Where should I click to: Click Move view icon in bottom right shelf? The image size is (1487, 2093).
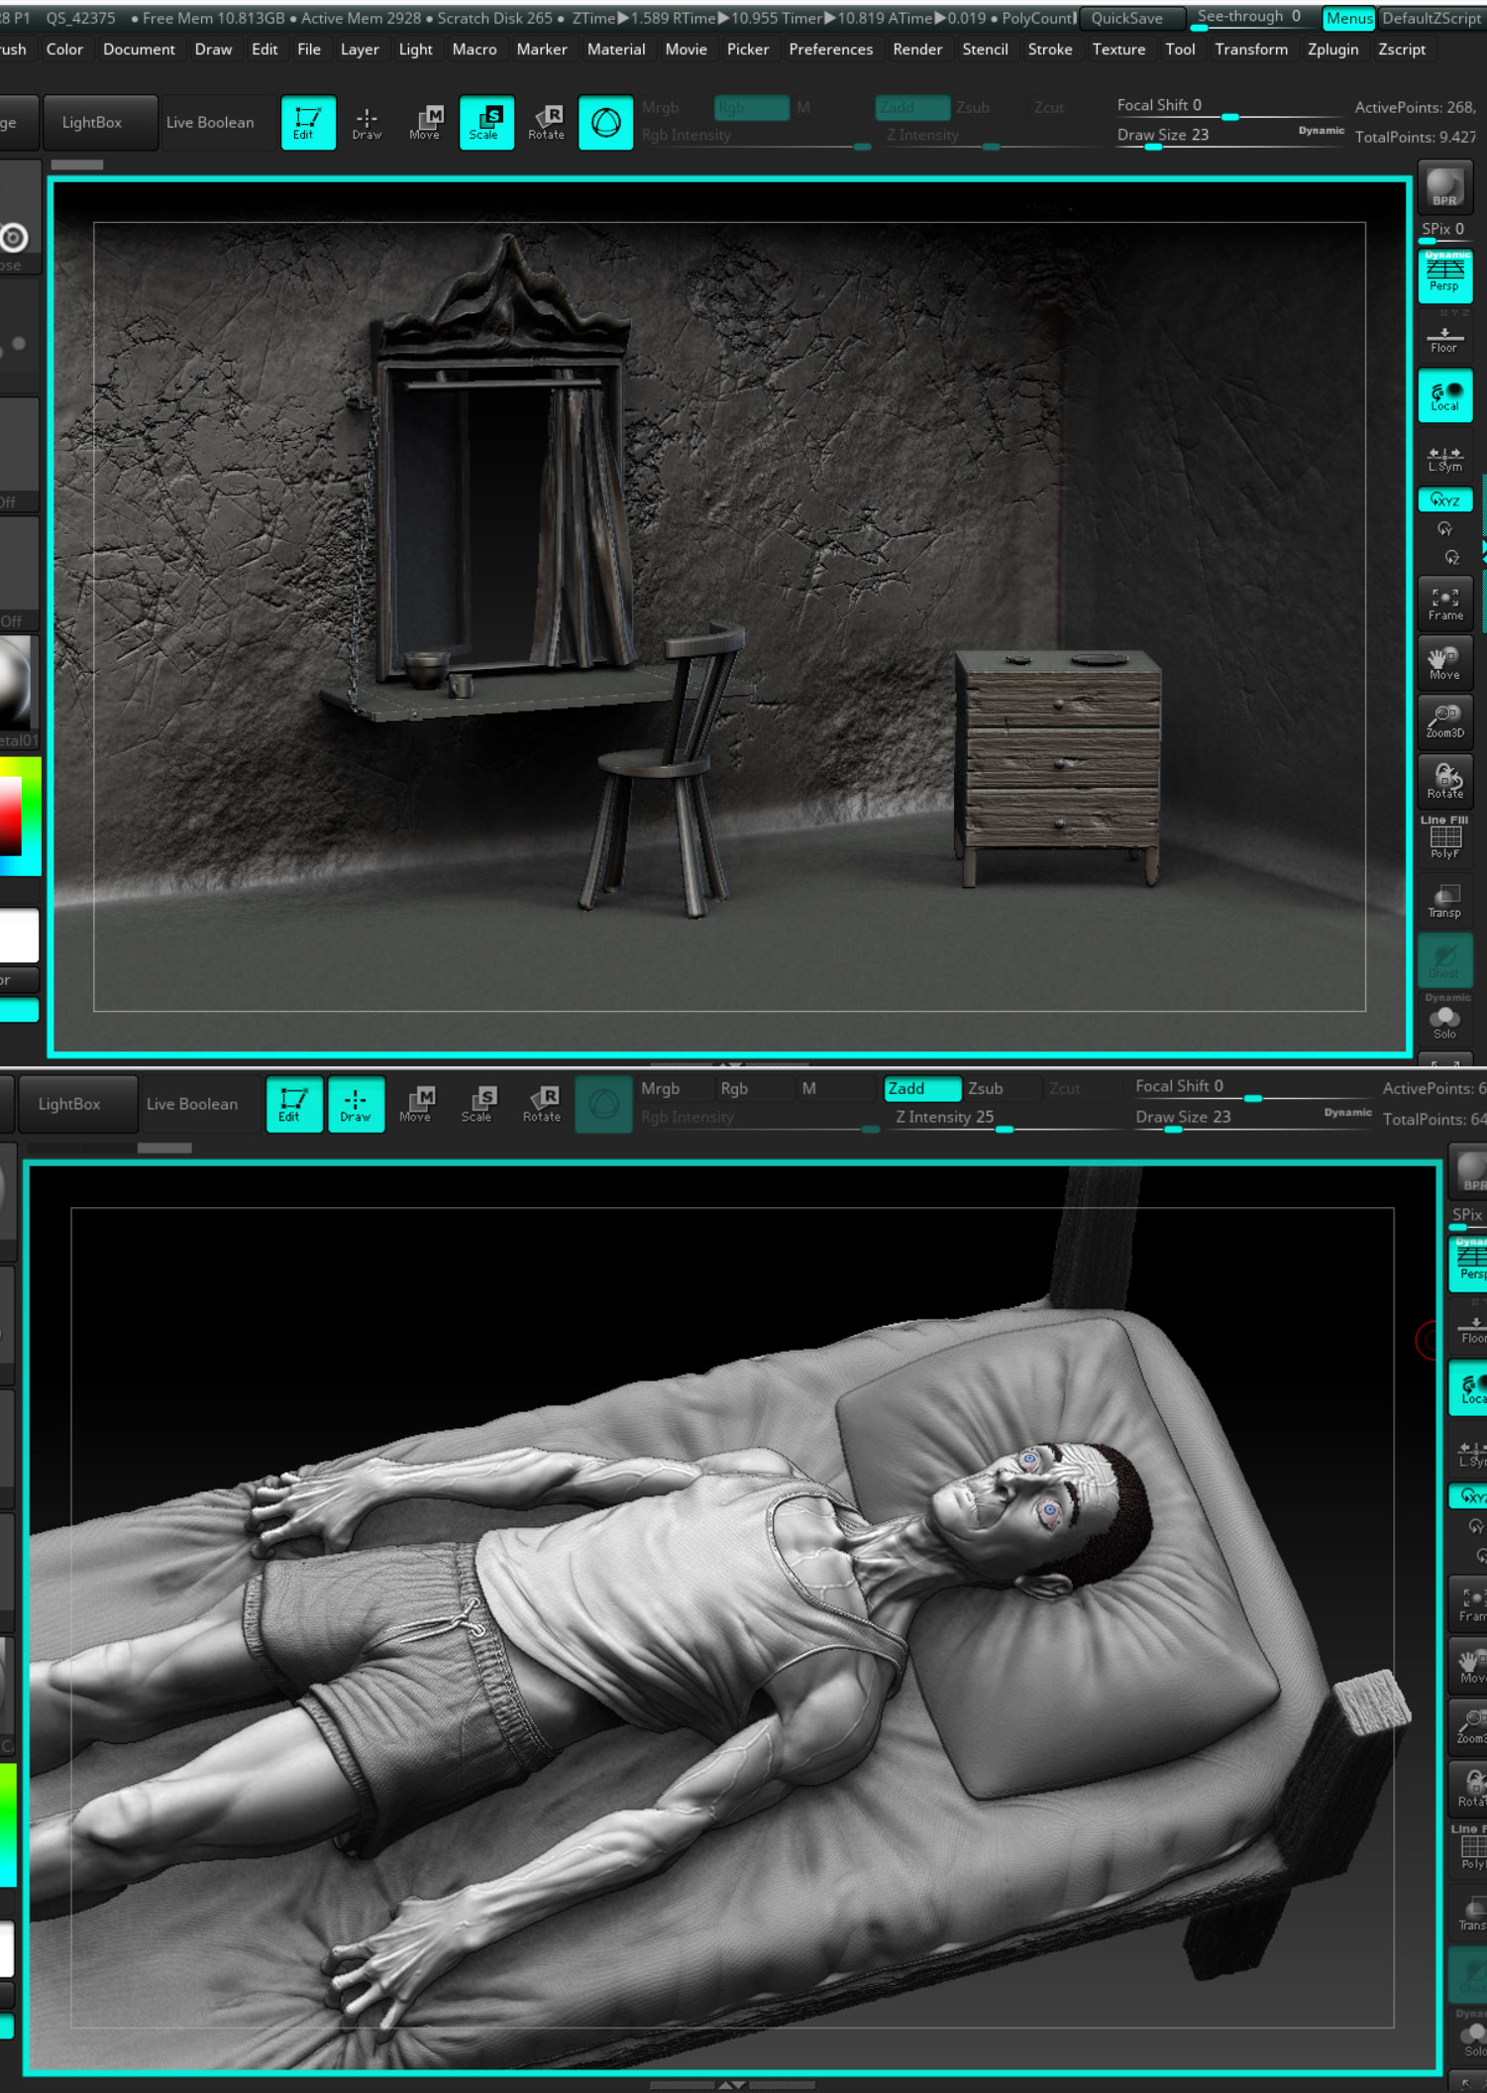1470,1665
